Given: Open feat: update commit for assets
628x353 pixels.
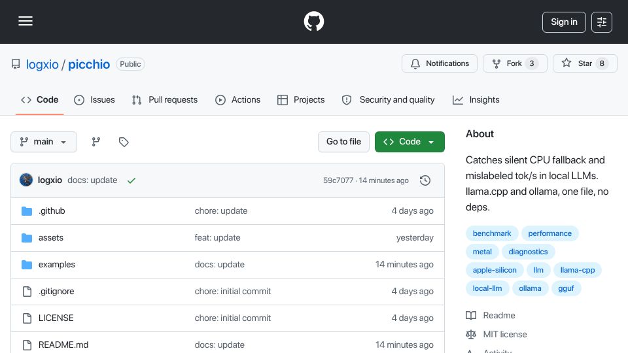Looking at the screenshot, I should [x=217, y=238].
